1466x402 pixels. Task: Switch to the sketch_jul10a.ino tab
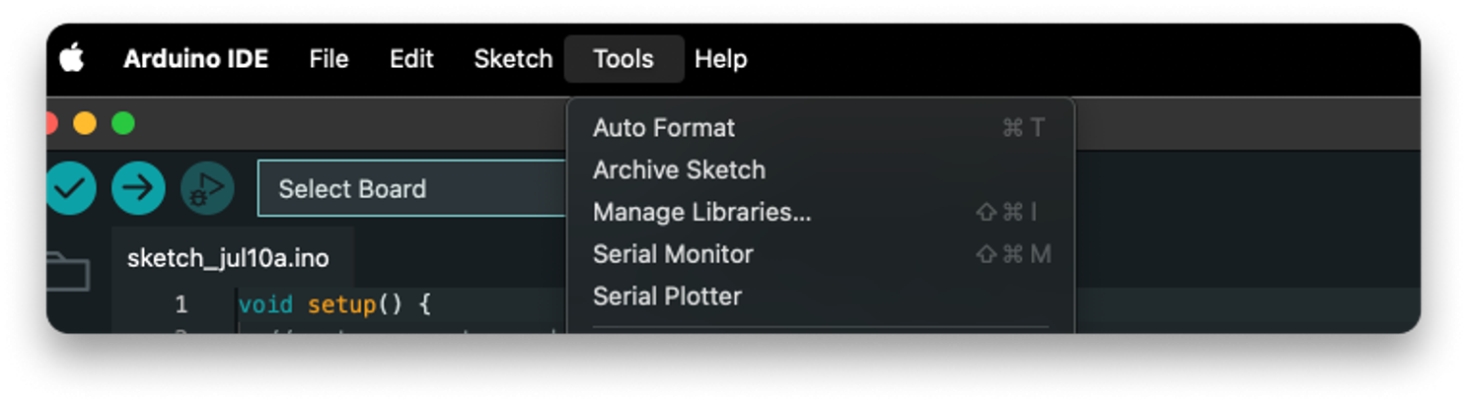coord(229,259)
